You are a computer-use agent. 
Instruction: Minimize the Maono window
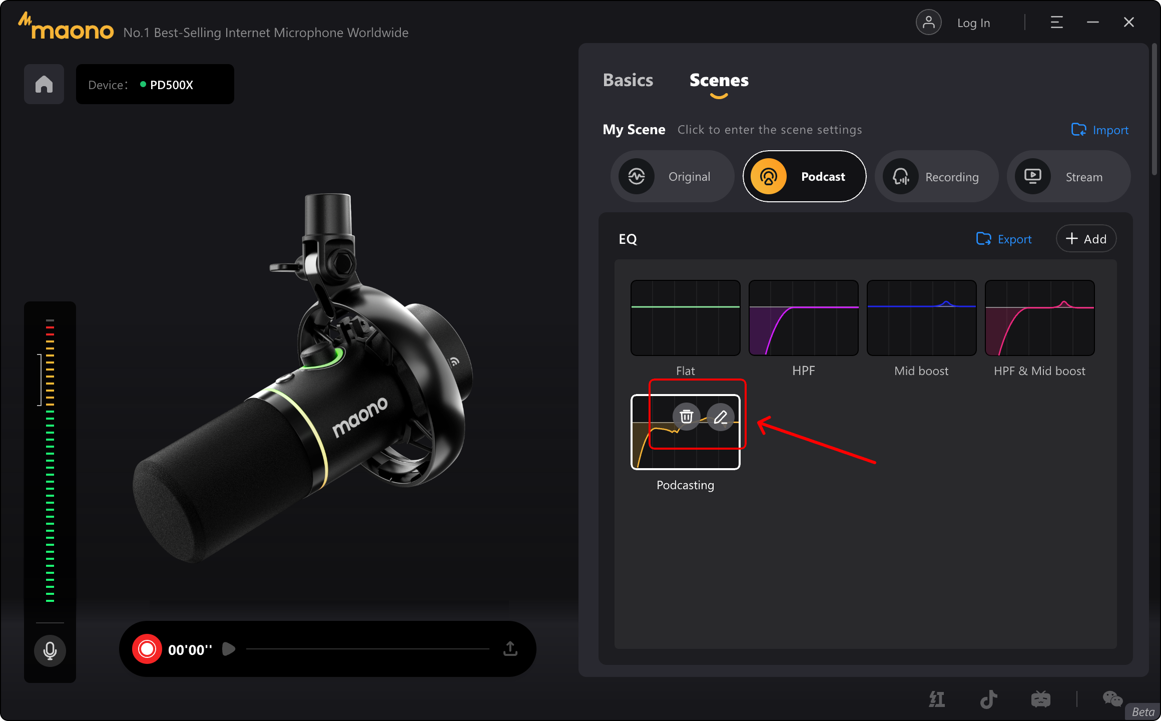(1092, 23)
